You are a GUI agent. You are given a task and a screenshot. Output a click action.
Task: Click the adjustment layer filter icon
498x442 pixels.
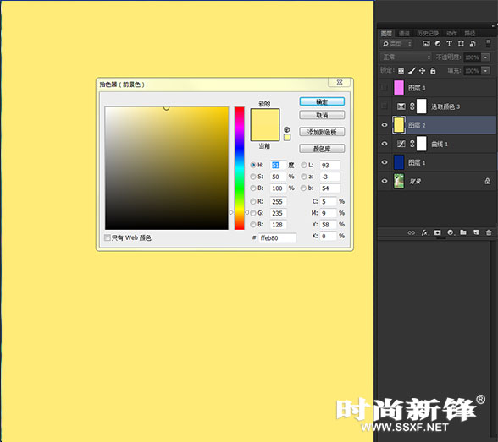pos(438,44)
